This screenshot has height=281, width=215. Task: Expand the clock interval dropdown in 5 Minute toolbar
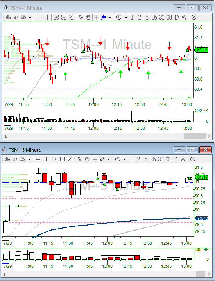[x=124, y=159]
